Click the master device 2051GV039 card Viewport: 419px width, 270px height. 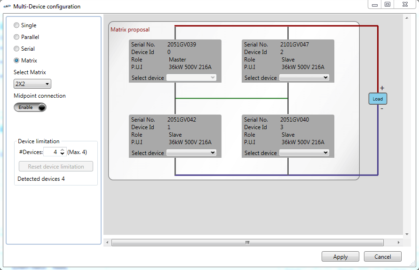(175, 56)
